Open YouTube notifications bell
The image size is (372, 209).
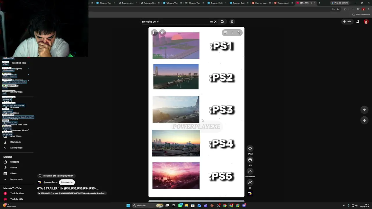358,21
